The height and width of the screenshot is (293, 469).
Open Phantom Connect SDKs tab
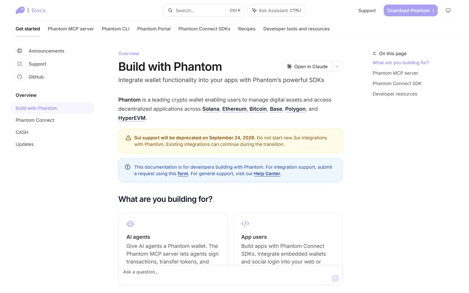tap(204, 29)
